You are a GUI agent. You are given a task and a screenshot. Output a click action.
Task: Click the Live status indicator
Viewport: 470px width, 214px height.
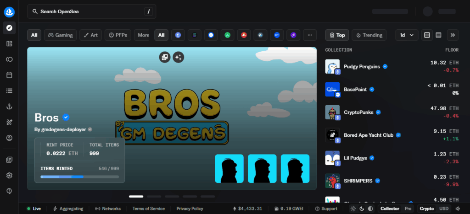click(34, 209)
